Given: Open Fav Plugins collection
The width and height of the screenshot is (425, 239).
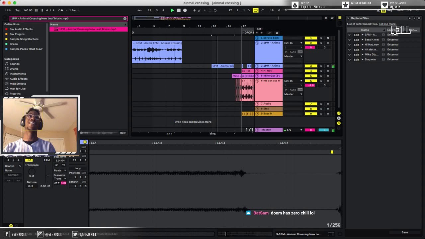Looking at the screenshot, I should 17,34.
